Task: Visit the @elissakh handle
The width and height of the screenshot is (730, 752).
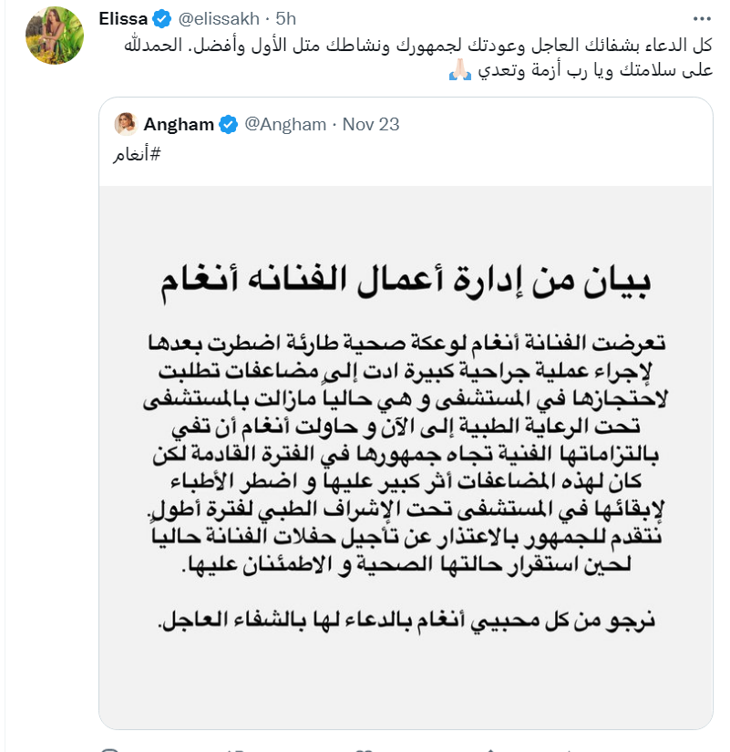Action: pos(219,19)
